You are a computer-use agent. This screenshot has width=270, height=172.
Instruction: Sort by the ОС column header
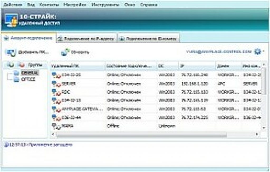(167, 66)
